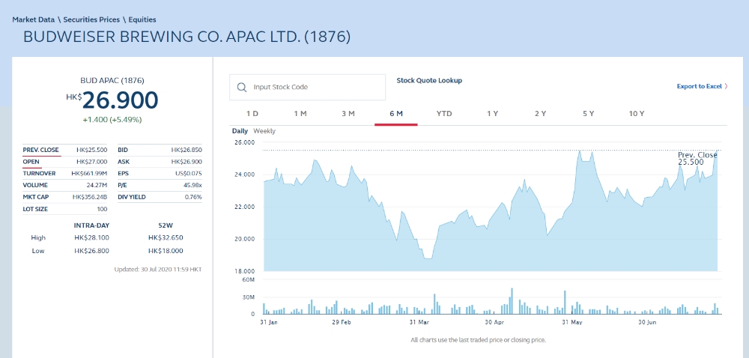This screenshot has width=749, height=358.
Task: Show the 5 Y chart range
Action: pos(588,114)
